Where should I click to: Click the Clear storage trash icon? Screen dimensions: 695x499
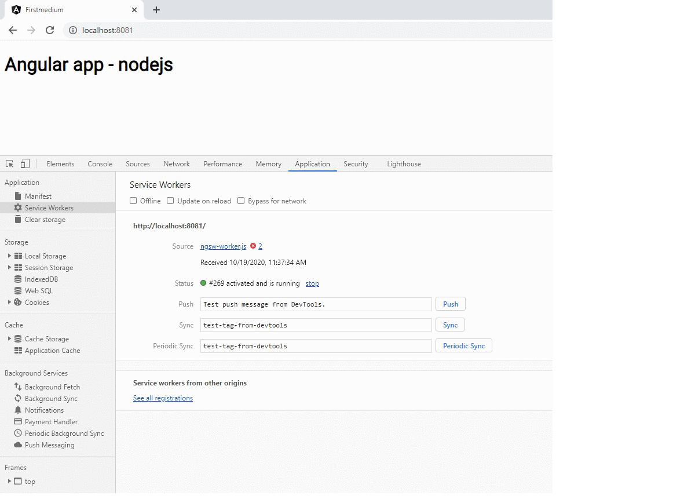click(18, 220)
